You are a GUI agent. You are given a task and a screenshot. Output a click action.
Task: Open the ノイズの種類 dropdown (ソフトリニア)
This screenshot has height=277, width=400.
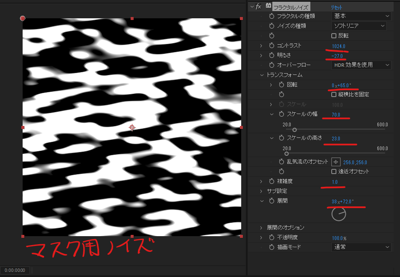[x=359, y=26]
